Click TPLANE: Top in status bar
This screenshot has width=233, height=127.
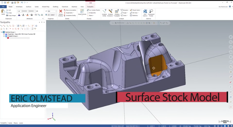[197, 126]
